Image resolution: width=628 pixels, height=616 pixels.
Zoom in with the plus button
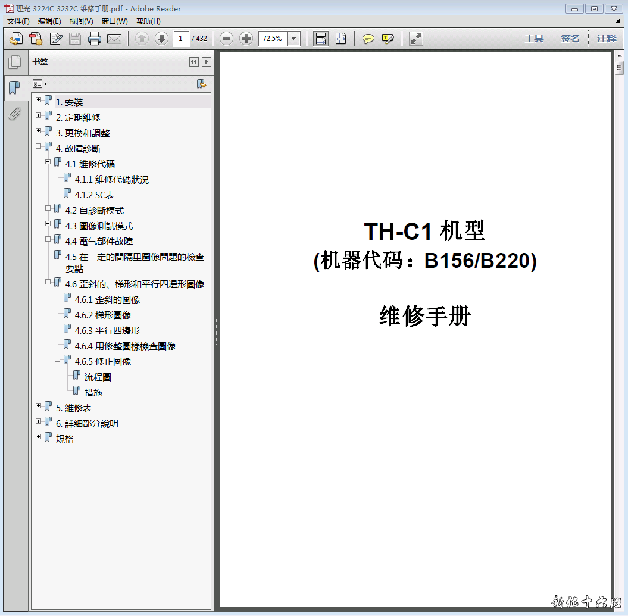coord(246,39)
